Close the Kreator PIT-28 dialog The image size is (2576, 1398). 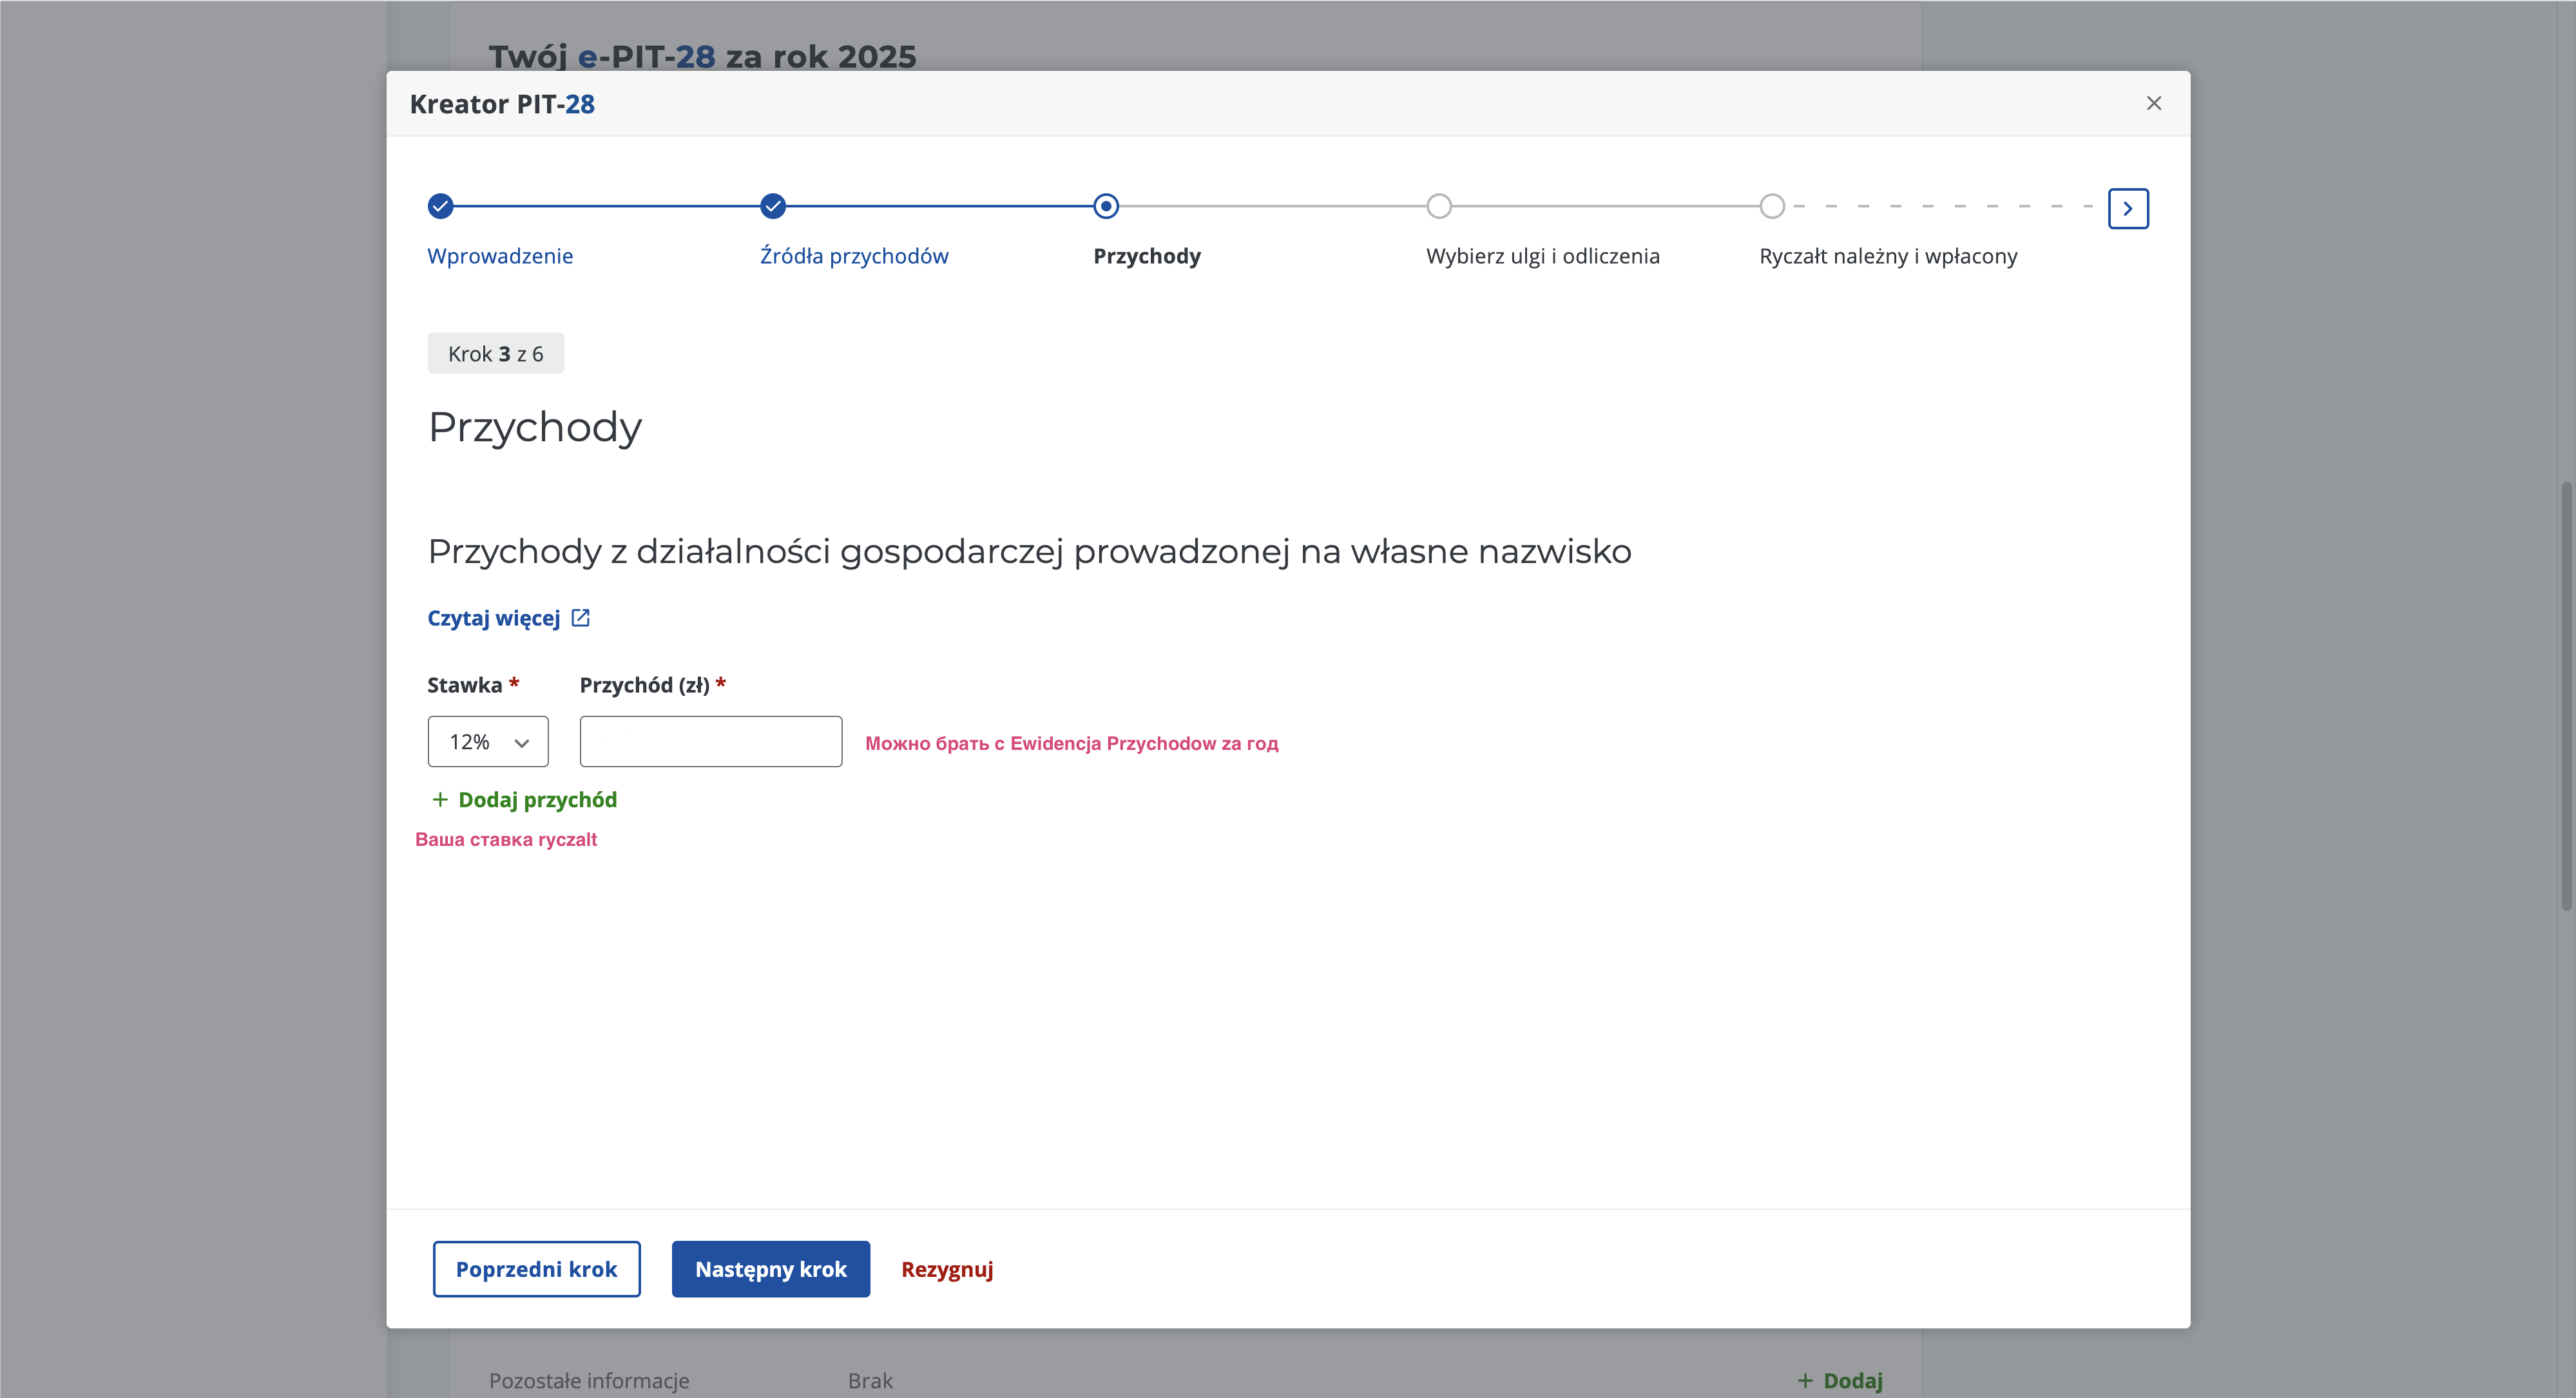(2154, 104)
